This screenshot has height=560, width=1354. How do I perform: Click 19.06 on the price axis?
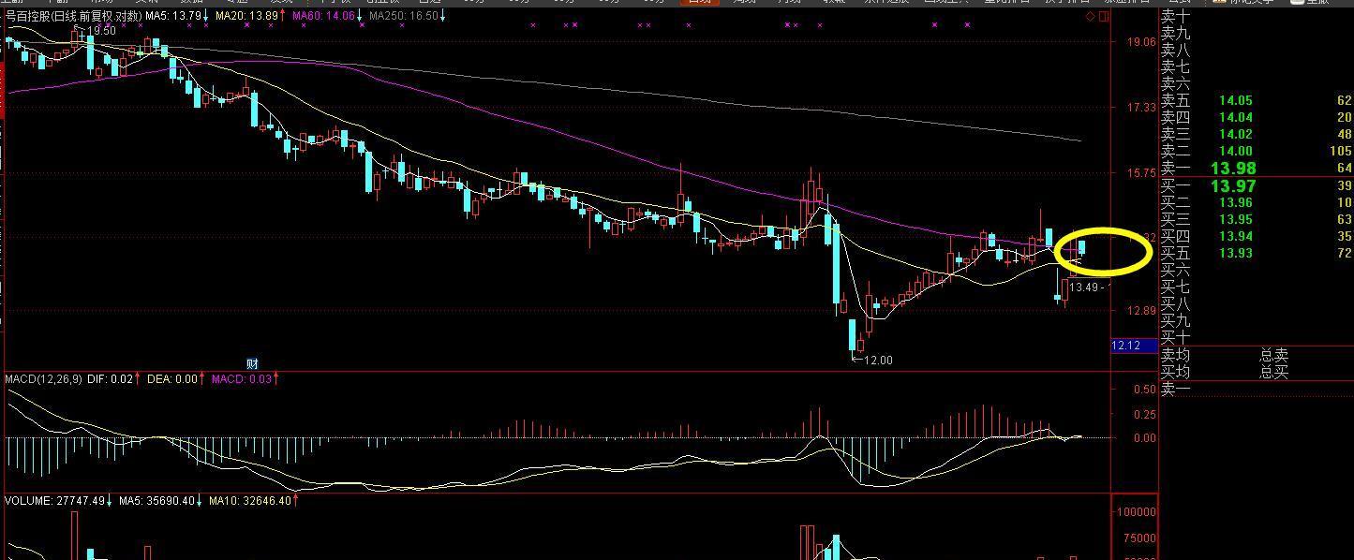coord(1141,42)
